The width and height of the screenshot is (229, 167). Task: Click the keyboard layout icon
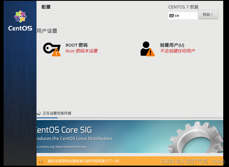pos(171,16)
